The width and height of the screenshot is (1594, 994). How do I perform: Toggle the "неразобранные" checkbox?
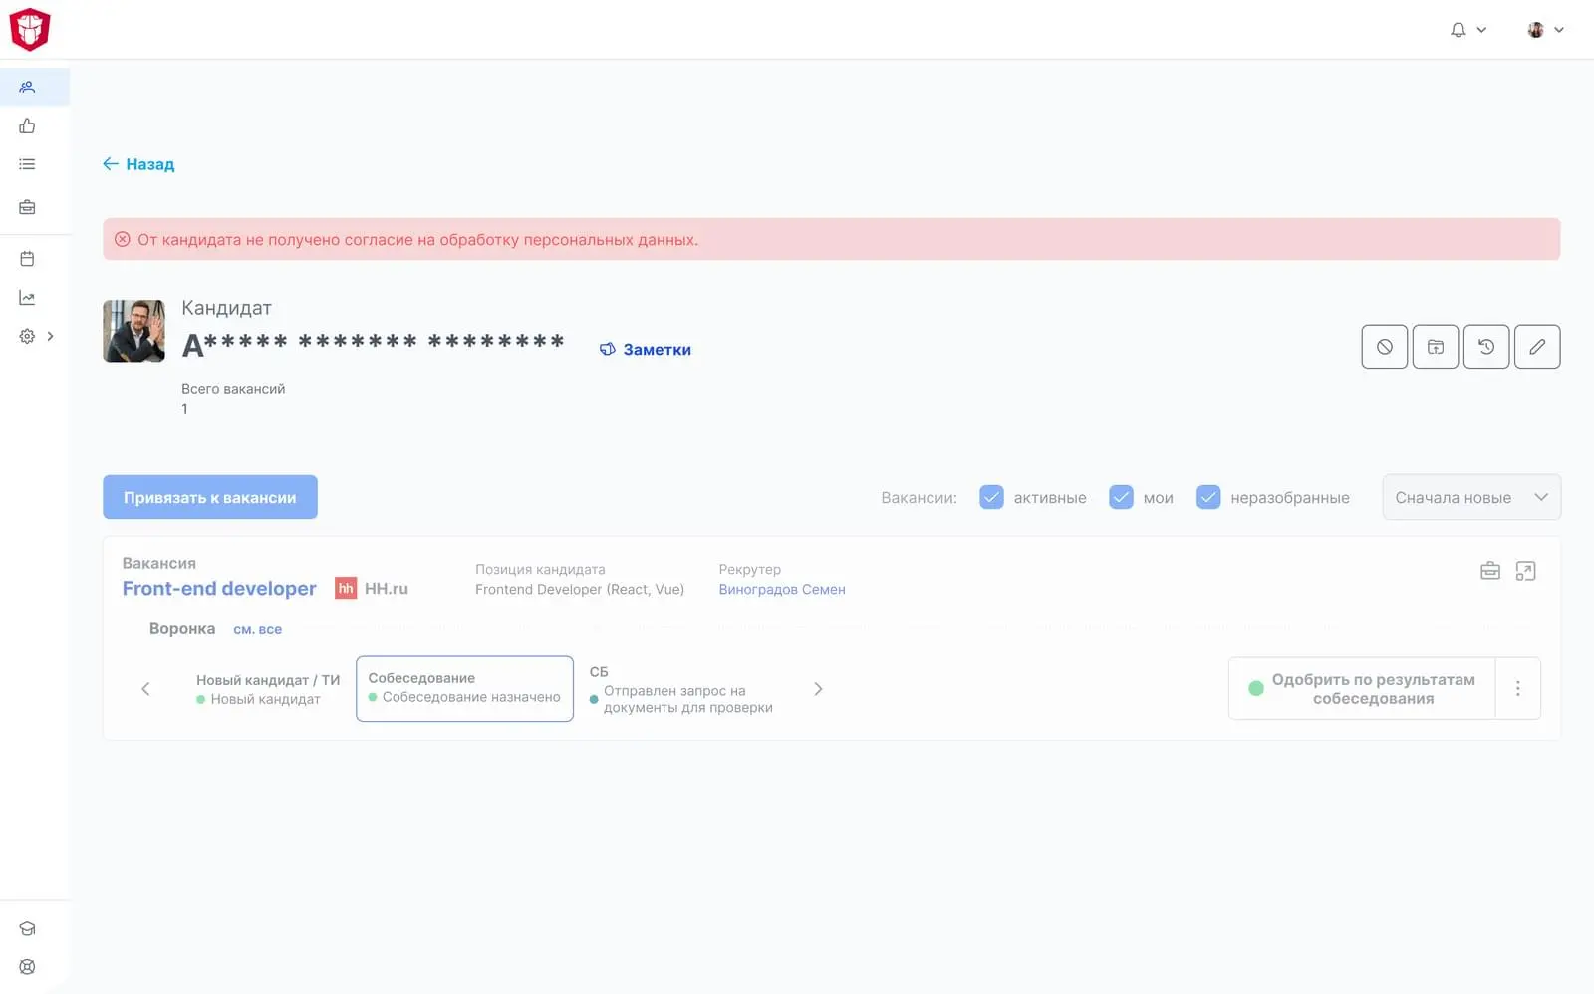pos(1207,497)
